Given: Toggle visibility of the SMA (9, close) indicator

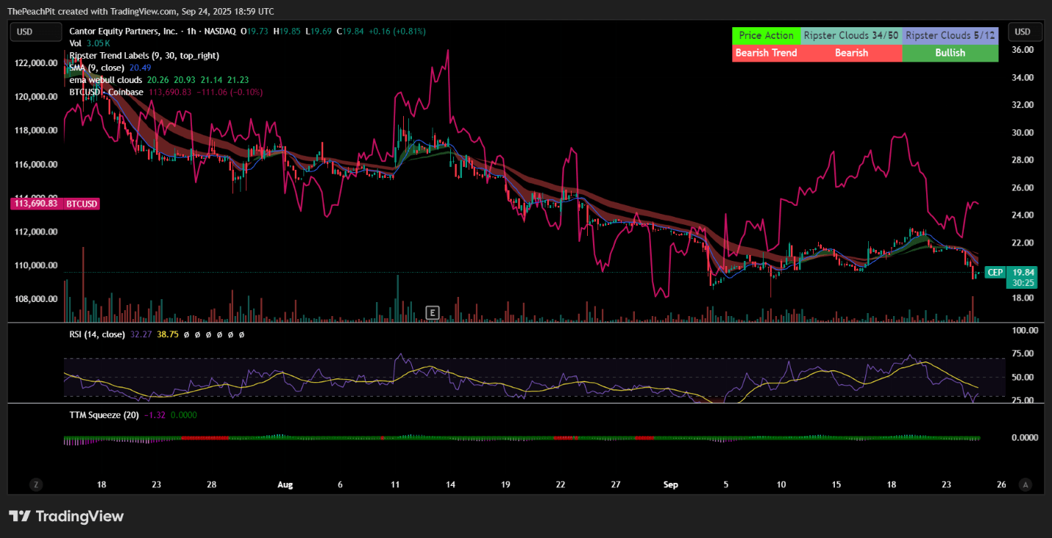Looking at the screenshot, I should coord(96,68).
